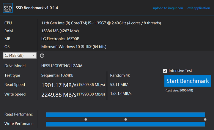Click the sequential read speed 1901.17 MB/s
Viewport: 214px width, 130px height.
pyautogui.click(x=59, y=85)
